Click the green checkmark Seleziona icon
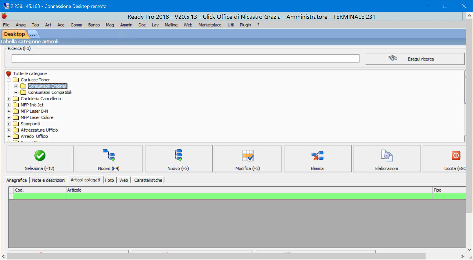Viewport: 473px width, 260px height. (40, 156)
